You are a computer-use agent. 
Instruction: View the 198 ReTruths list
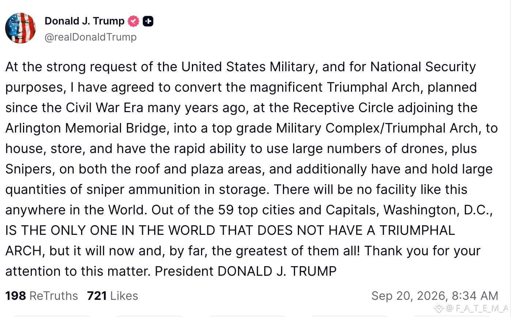[42, 295]
